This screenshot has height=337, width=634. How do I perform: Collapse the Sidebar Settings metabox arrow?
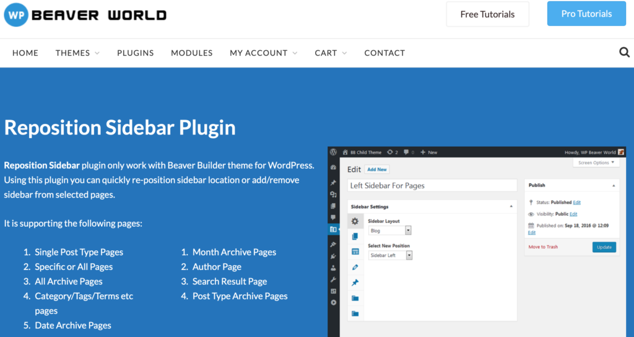(x=511, y=206)
